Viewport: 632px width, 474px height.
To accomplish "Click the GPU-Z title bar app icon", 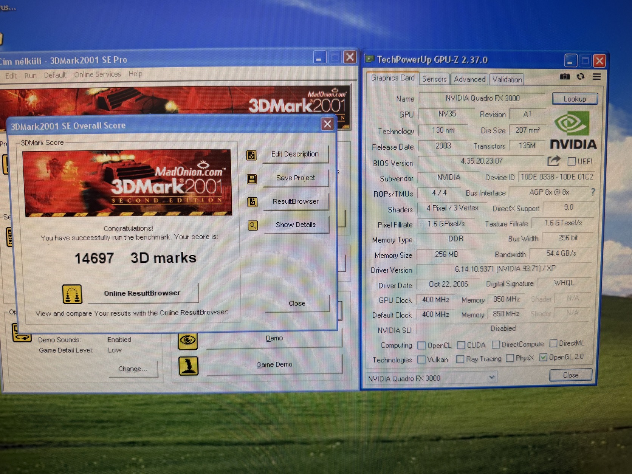I will [369, 59].
